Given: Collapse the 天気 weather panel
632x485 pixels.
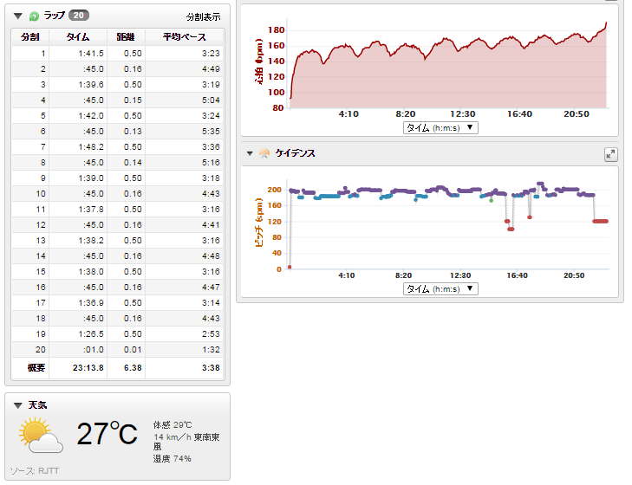Looking at the screenshot, I should [x=18, y=404].
